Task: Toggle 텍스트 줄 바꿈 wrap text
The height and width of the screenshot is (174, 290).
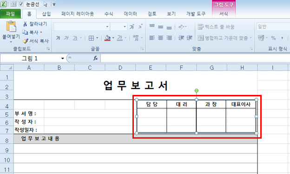Action: pos(216,27)
